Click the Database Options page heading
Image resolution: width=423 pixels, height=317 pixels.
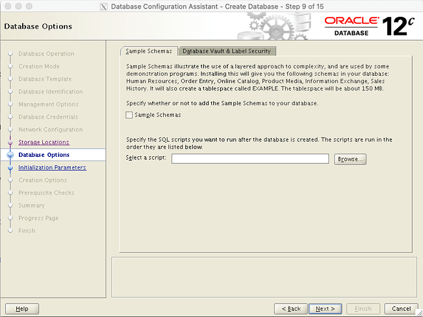pos(38,27)
